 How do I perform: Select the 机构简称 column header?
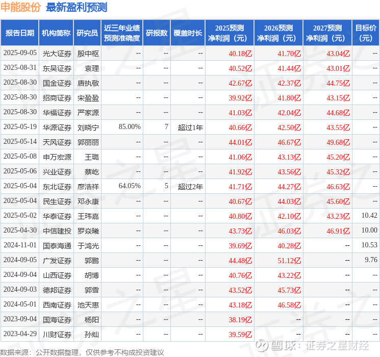56,33
